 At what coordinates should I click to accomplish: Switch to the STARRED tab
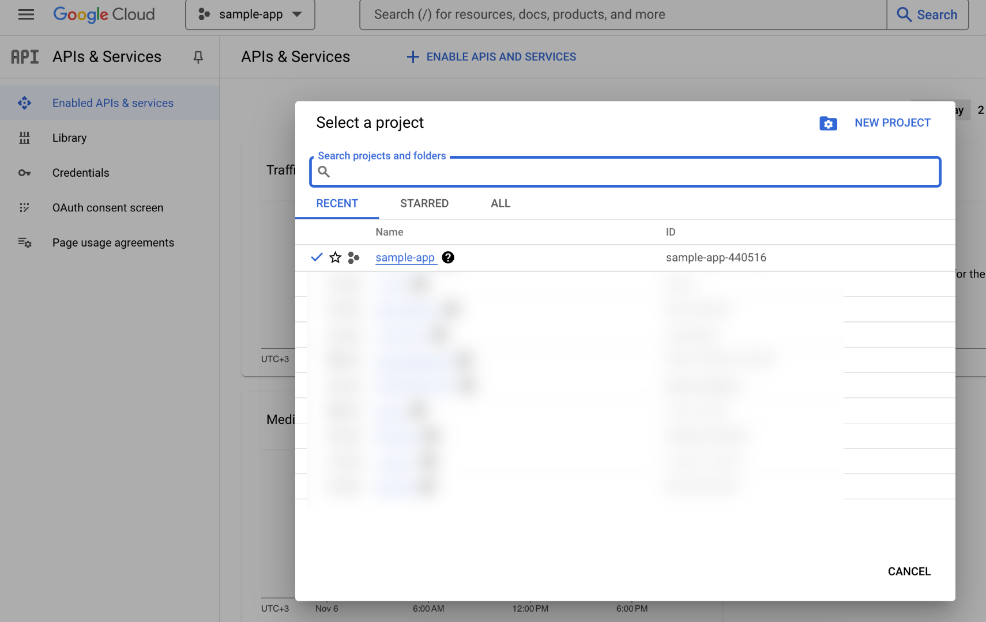(x=424, y=203)
